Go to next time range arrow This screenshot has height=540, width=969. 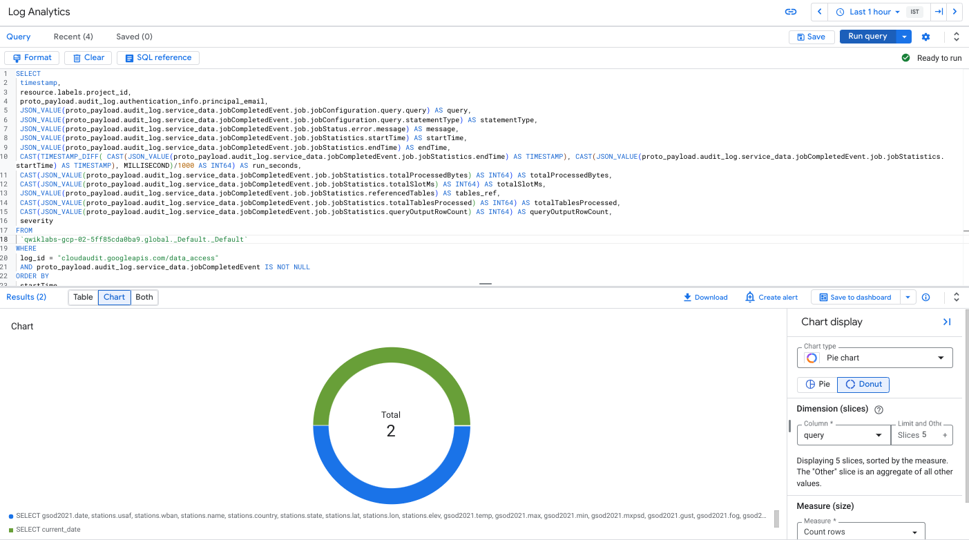tap(954, 12)
